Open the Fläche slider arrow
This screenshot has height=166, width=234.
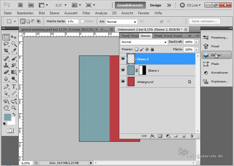tap(196, 49)
